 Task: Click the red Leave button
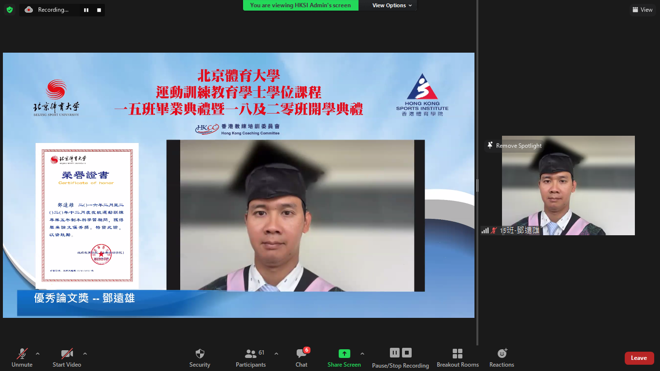[x=639, y=358]
